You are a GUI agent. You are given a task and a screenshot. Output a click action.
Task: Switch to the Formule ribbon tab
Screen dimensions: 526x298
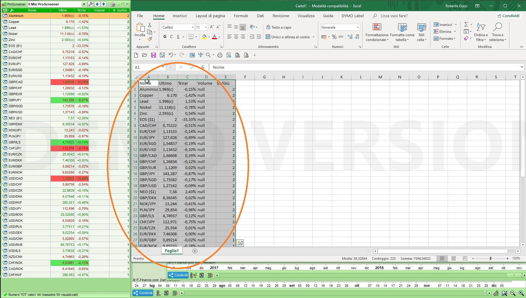coord(241,16)
